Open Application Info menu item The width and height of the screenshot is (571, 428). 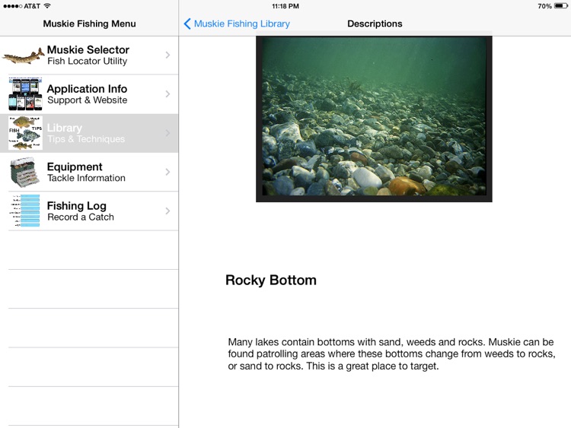[89, 94]
